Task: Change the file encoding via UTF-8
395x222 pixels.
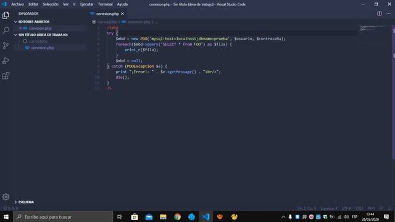Action: tap(347, 208)
